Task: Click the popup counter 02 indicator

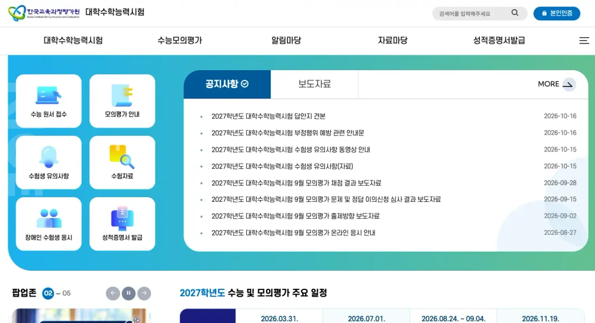Action: click(x=48, y=293)
